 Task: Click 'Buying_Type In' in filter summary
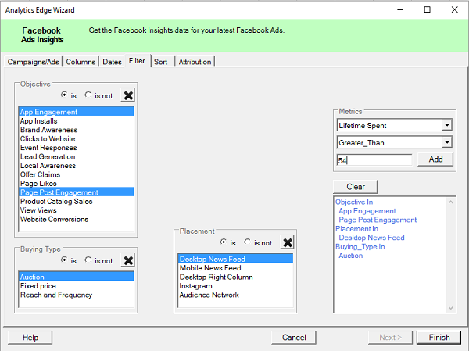pos(360,247)
